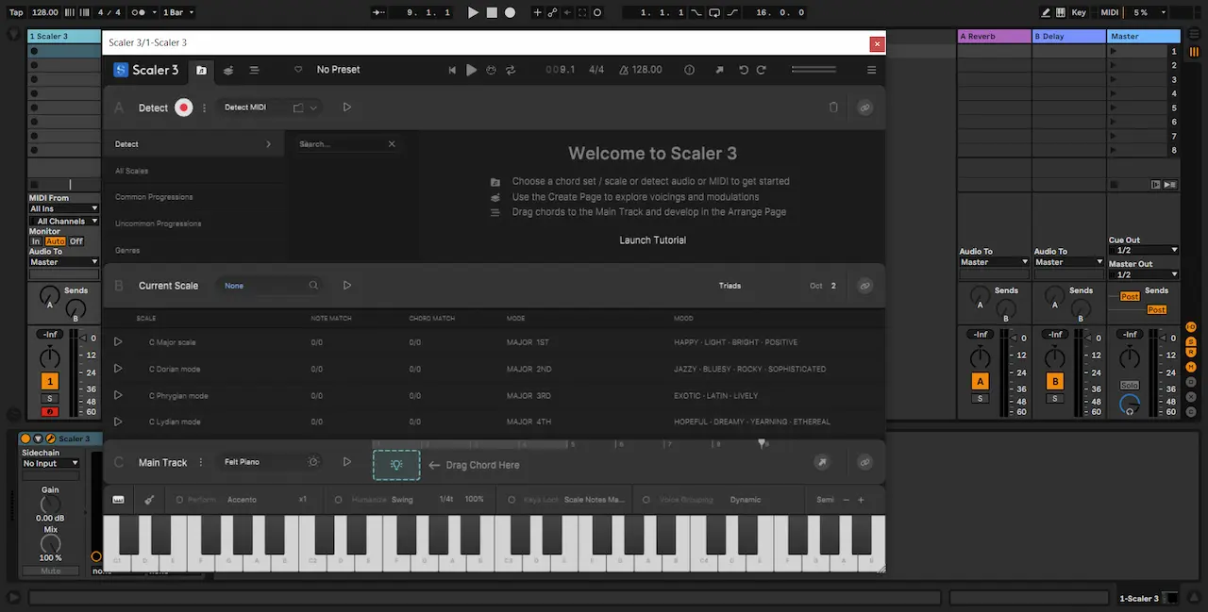
Task: Click the info icon in Scaler header
Action: click(689, 70)
